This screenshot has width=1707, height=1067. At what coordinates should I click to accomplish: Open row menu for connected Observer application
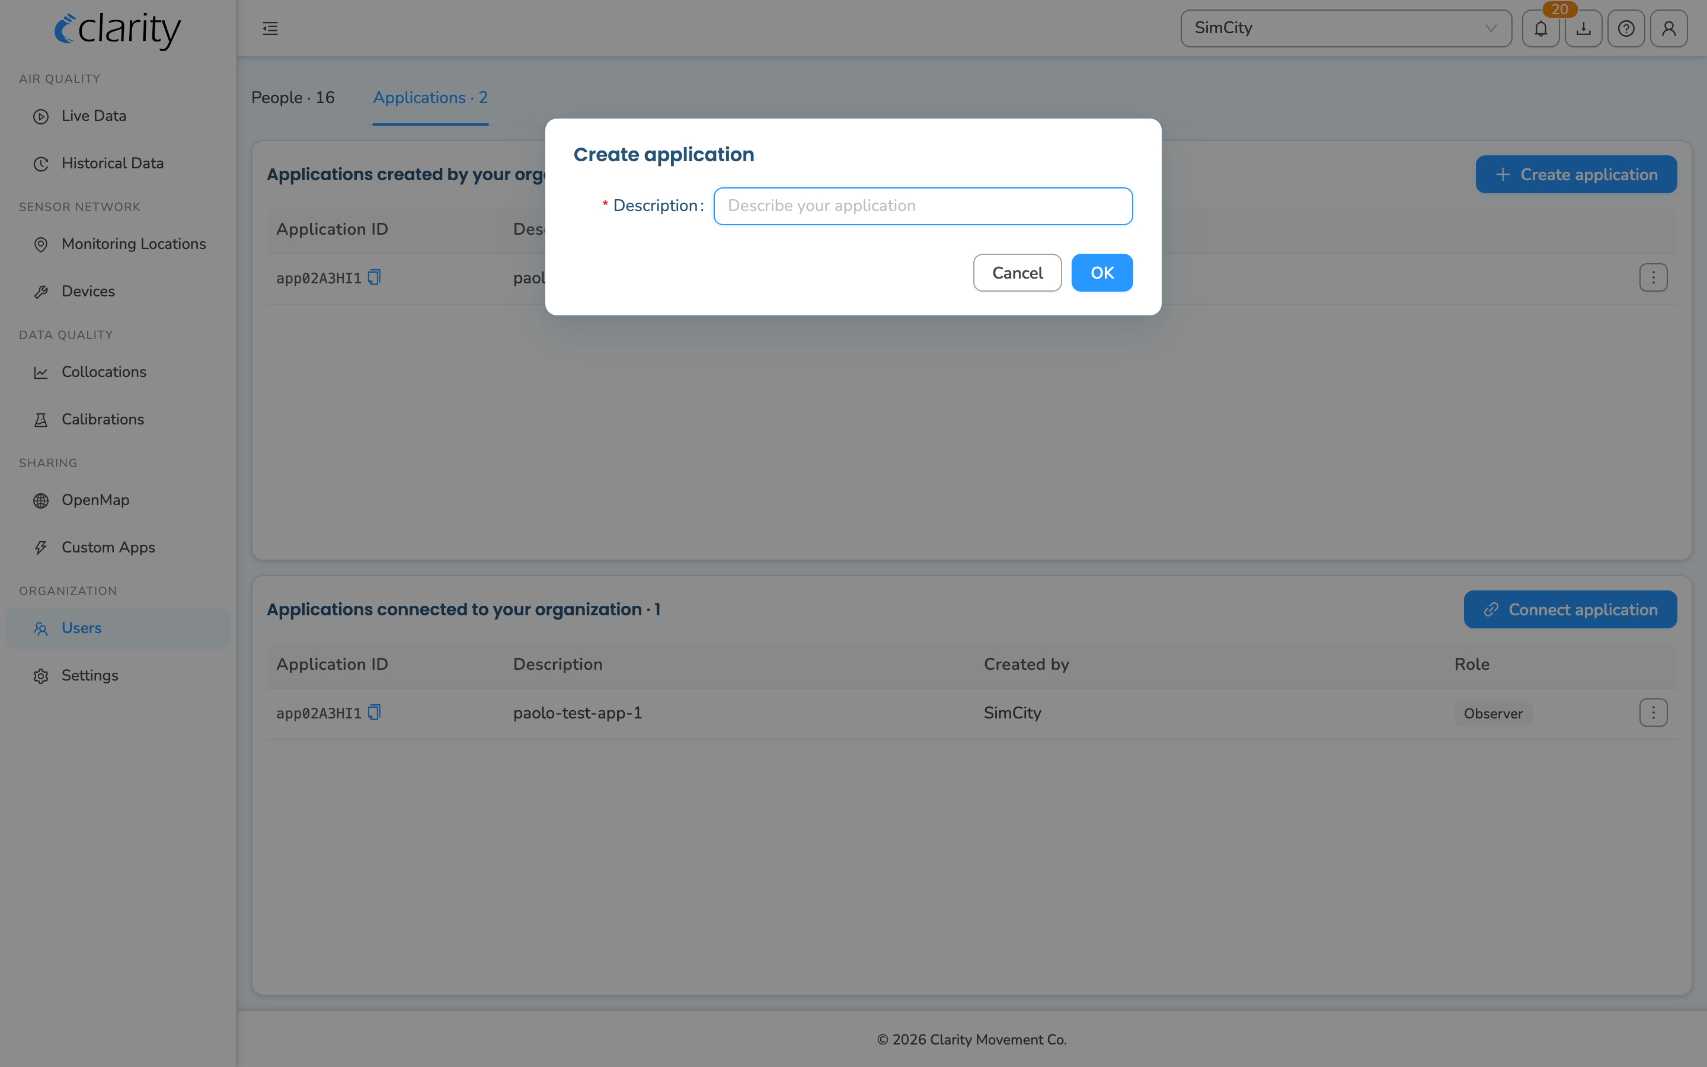1652,713
